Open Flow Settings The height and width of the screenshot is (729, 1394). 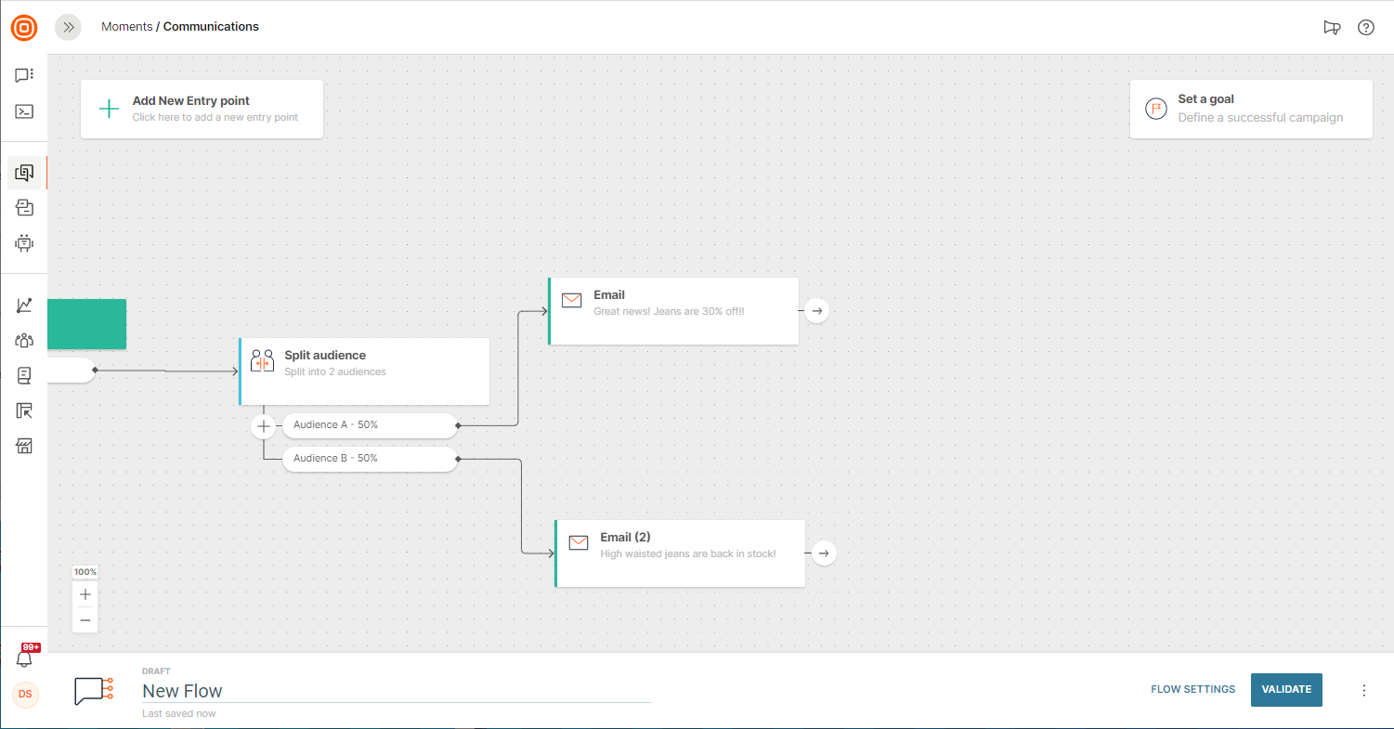pyautogui.click(x=1192, y=689)
